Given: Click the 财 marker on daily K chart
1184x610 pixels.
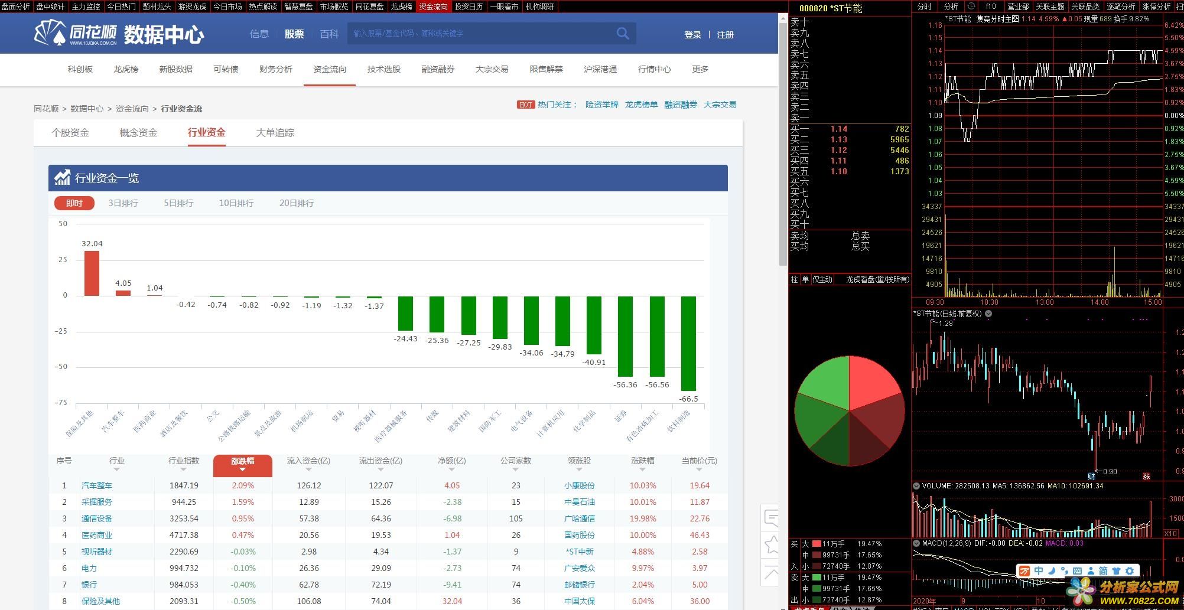Looking at the screenshot, I should [1091, 476].
